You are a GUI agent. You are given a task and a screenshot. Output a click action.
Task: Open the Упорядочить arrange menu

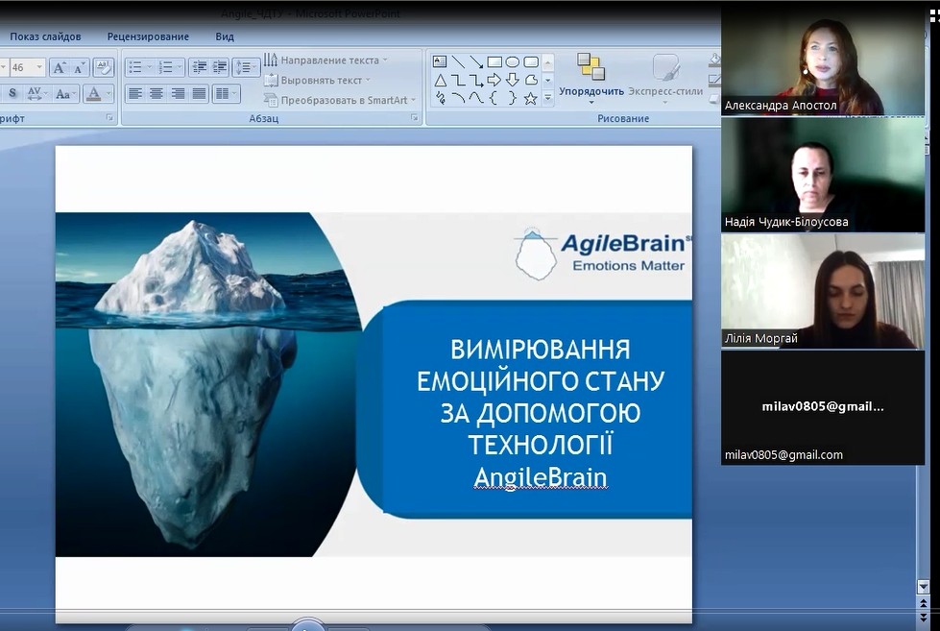[591, 79]
